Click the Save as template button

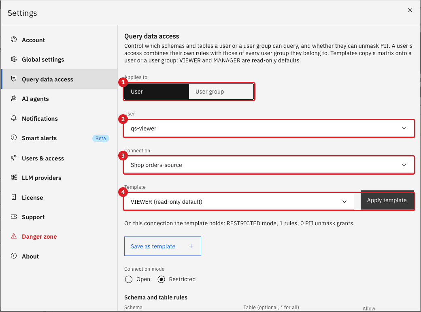tap(163, 246)
